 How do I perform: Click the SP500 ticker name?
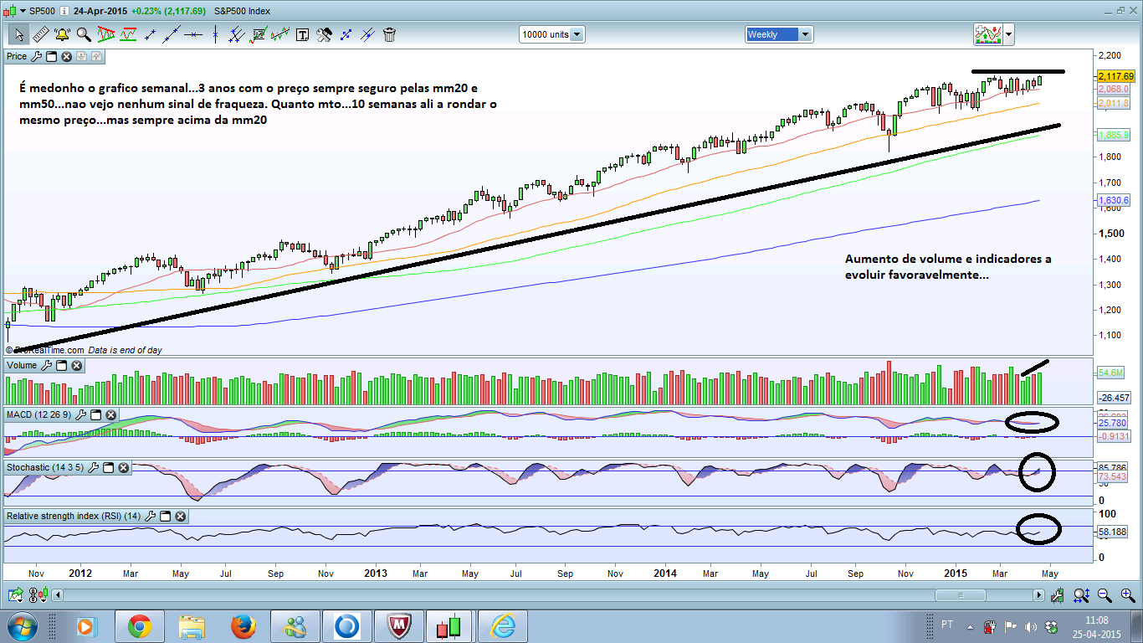pyautogui.click(x=42, y=10)
